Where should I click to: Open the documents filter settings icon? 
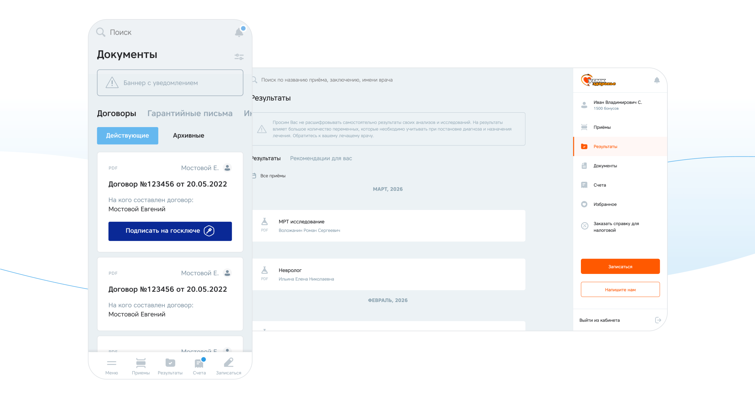click(239, 57)
